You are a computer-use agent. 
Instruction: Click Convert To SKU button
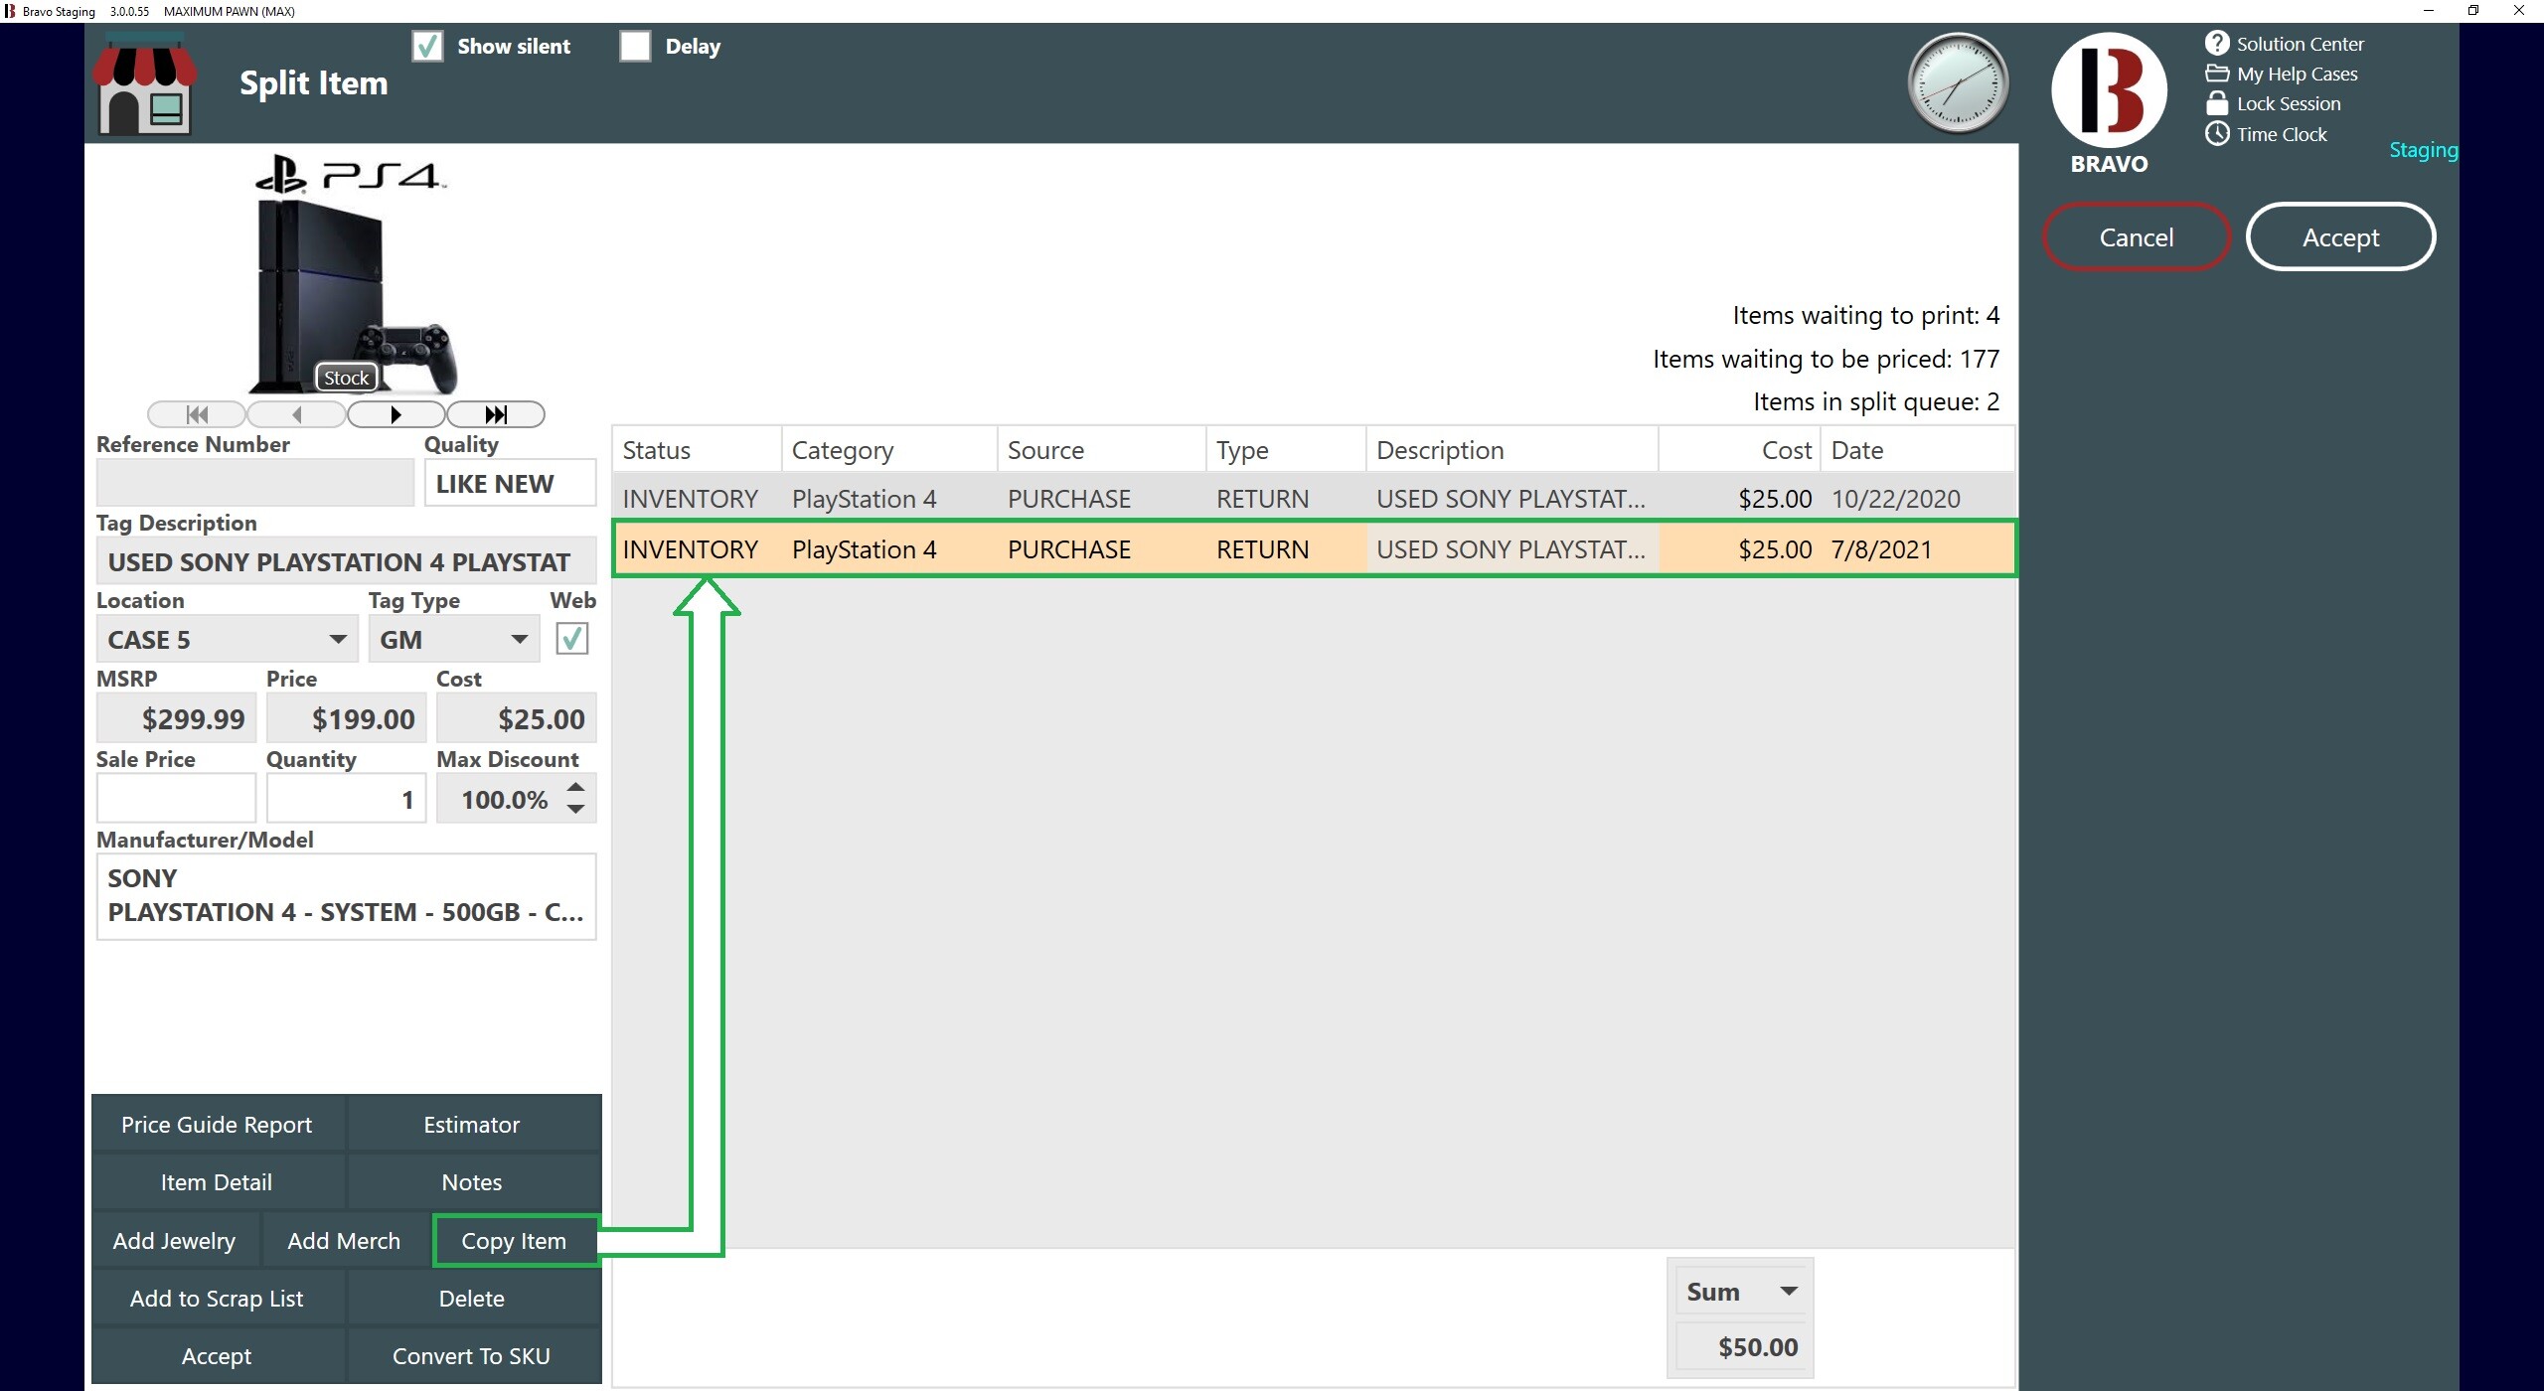coord(472,1355)
